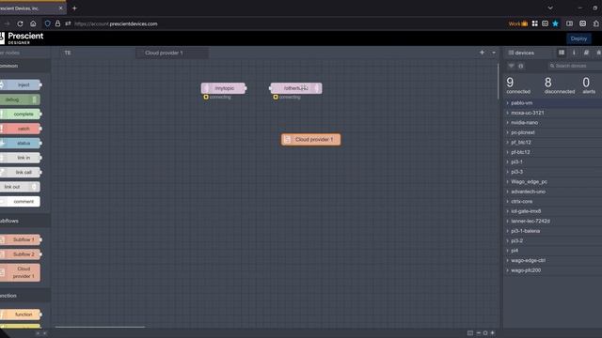Expand the pc-plcnext device

coord(508,132)
